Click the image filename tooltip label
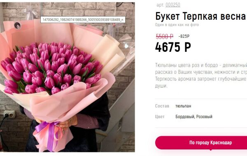The height and width of the screenshot is (156, 247). (x=83, y=20)
